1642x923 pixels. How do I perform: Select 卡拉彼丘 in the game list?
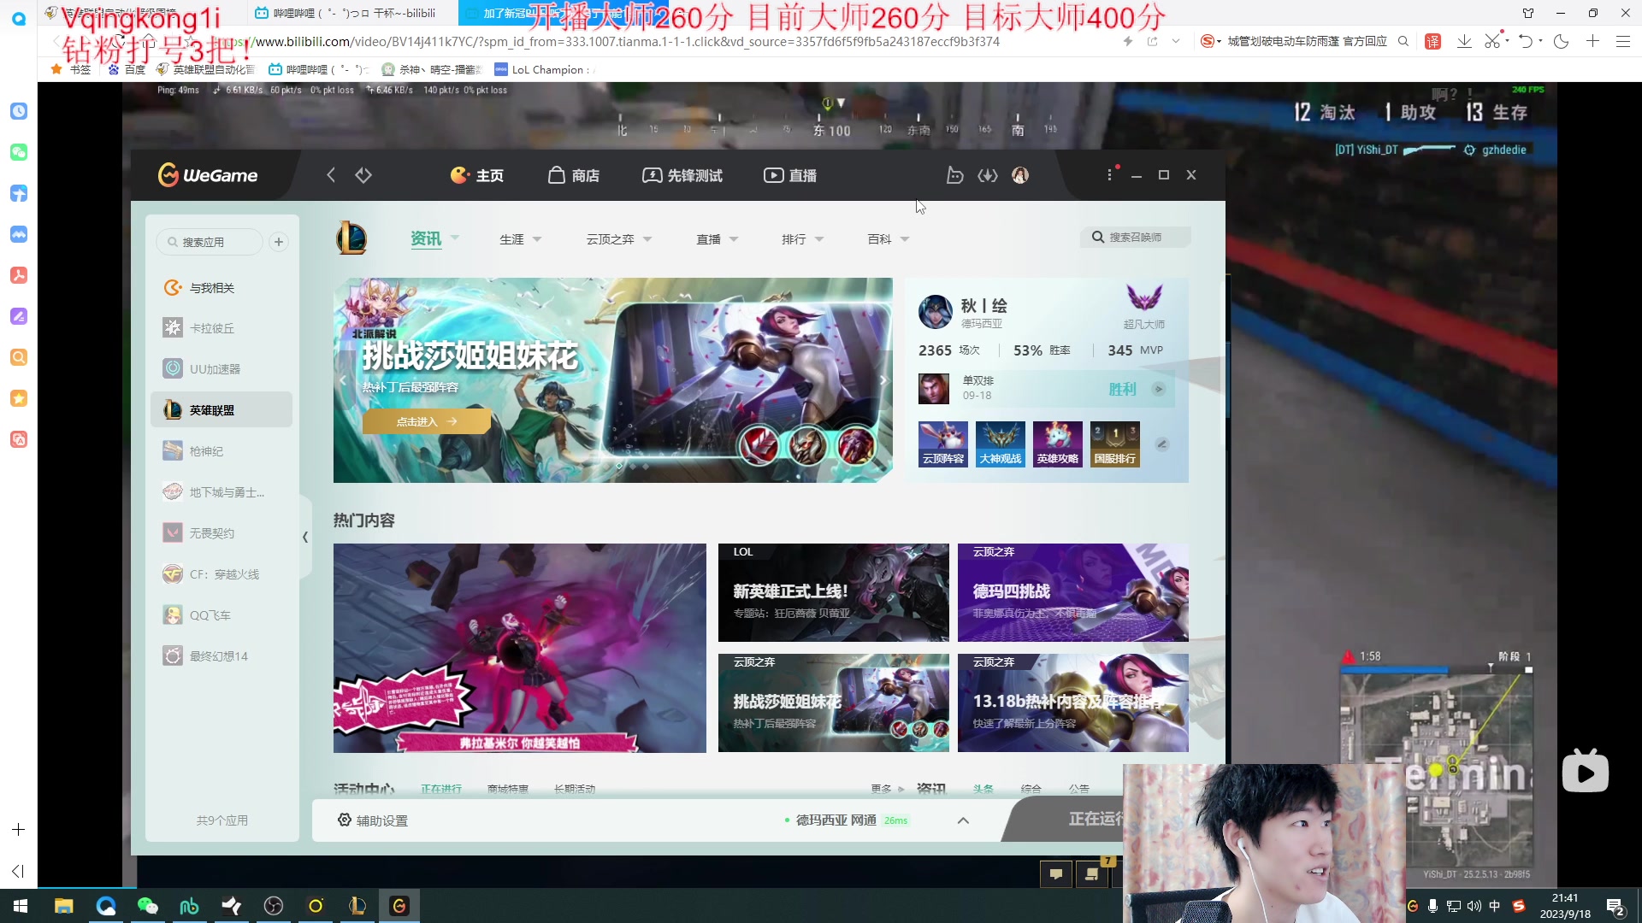221,328
